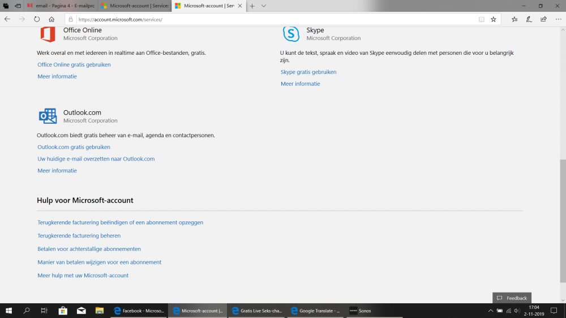Open Terugkerende facturering beheren link
Viewport: 566px width, 318px height.
(79, 236)
